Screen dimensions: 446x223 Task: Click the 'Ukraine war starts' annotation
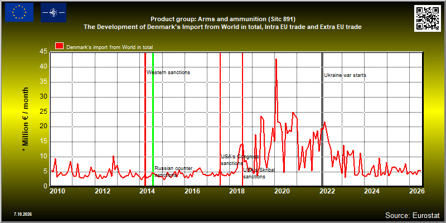tap(345, 75)
